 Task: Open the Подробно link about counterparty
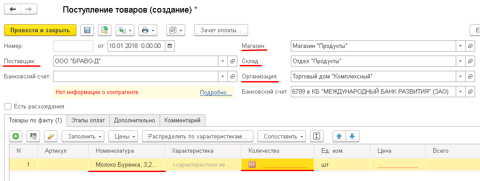click(x=215, y=92)
